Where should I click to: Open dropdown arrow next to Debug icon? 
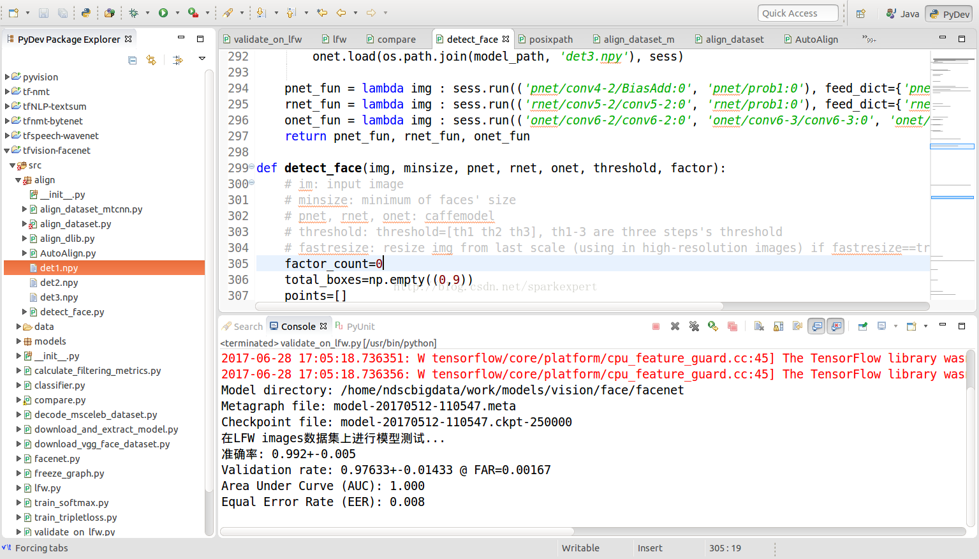(x=147, y=13)
